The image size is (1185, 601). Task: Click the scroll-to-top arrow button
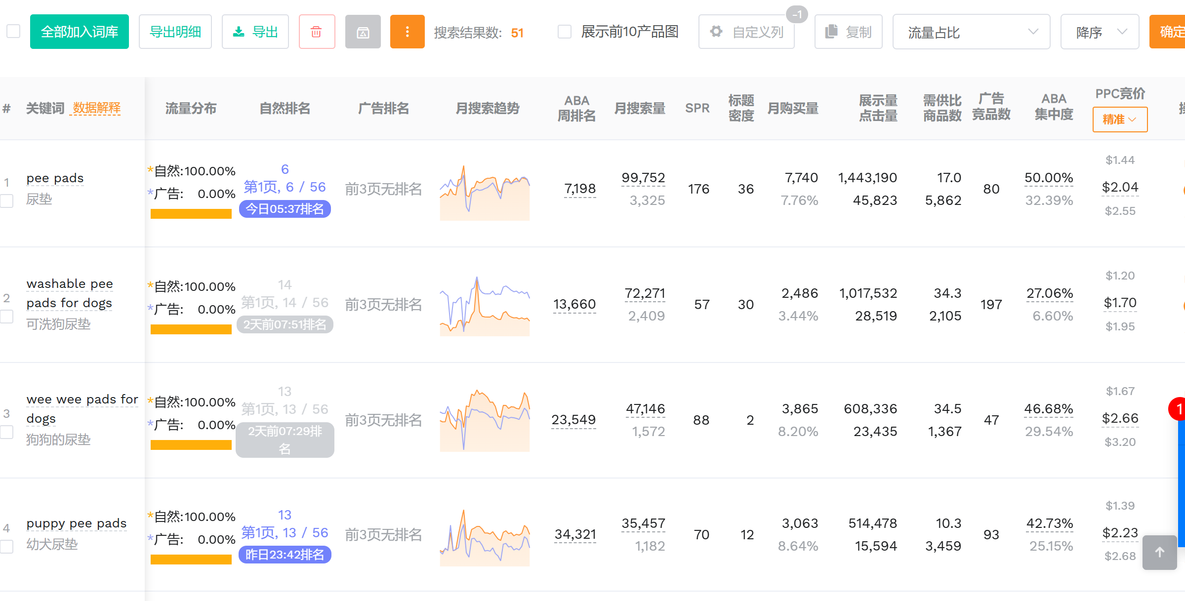pyautogui.click(x=1159, y=553)
